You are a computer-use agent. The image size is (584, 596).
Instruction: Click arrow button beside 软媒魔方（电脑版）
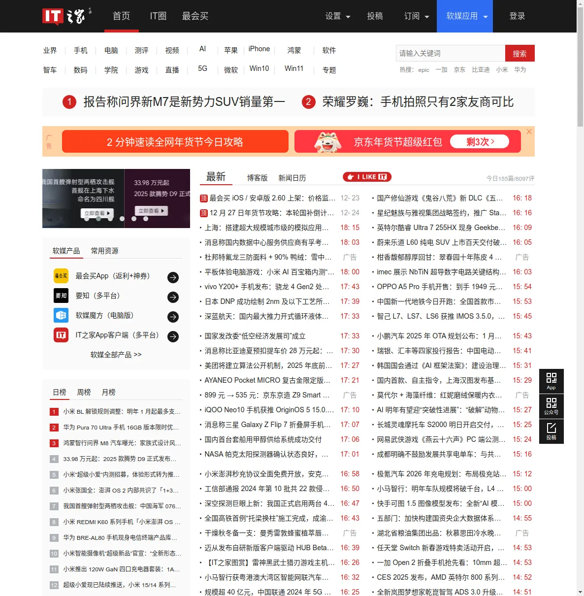[x=173, y=317]
